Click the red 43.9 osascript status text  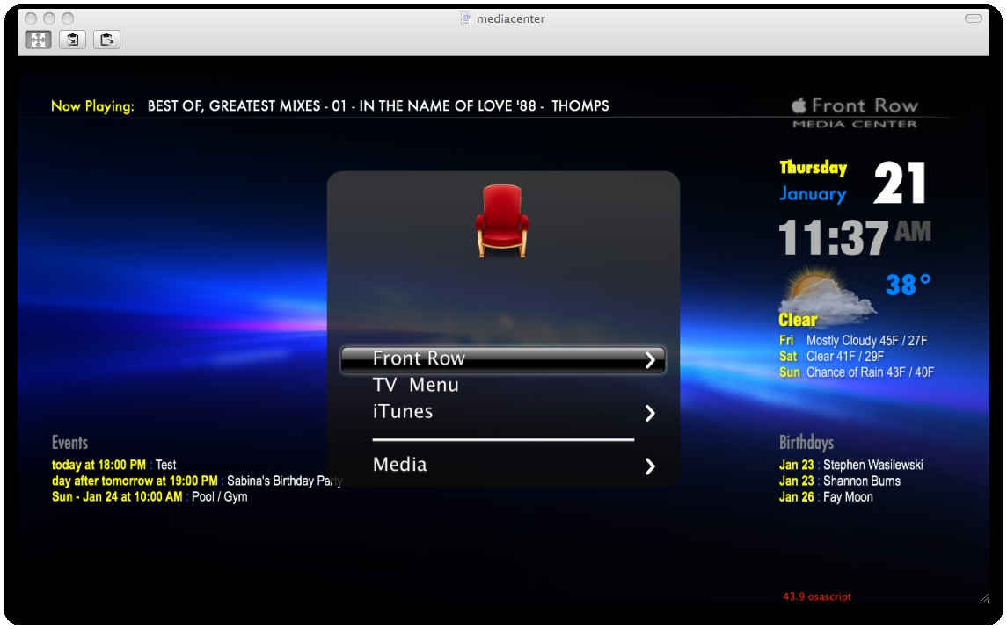pyautogui.click(x=817, y=597)
